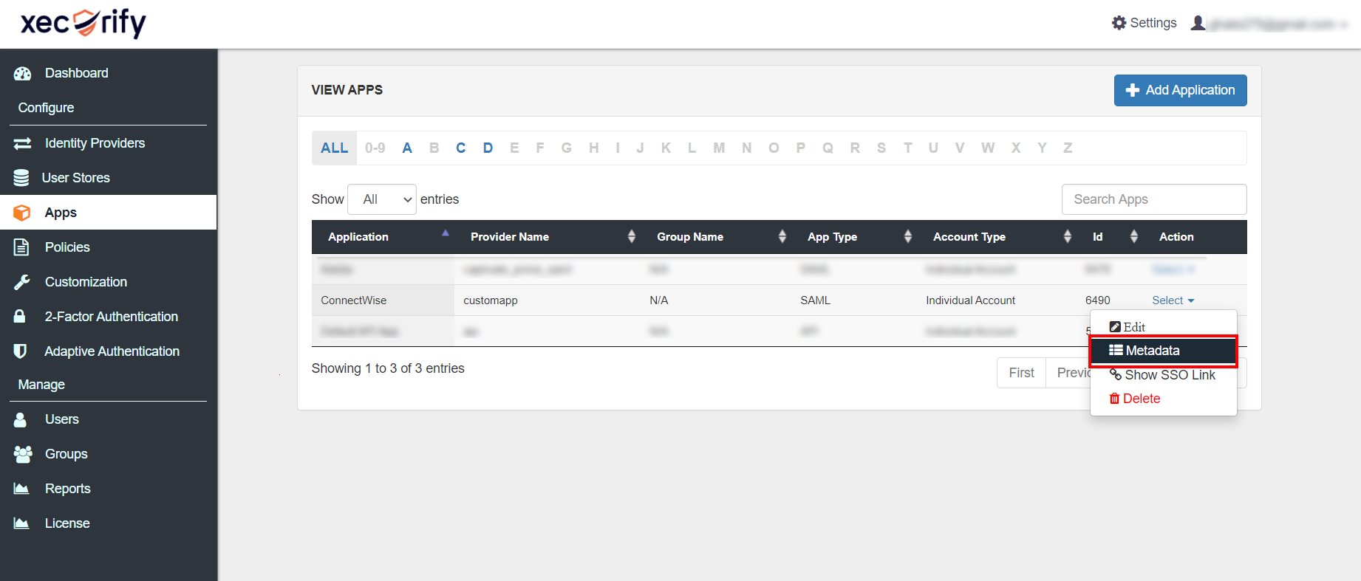
Task: Filter apps by letter C
Action: point(461,148)
